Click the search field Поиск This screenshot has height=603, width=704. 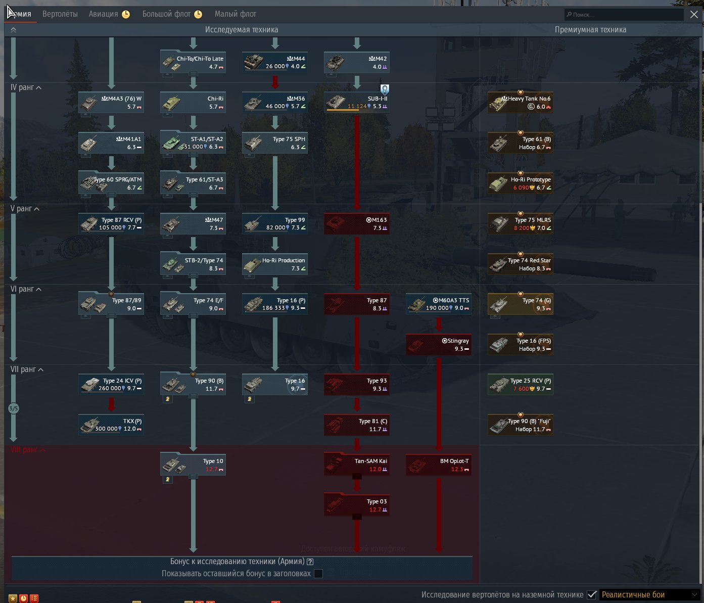(624, 15)
